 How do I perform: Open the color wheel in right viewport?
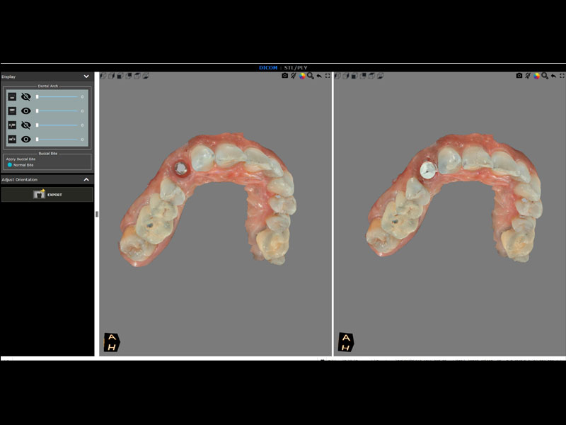coord(536,76)
